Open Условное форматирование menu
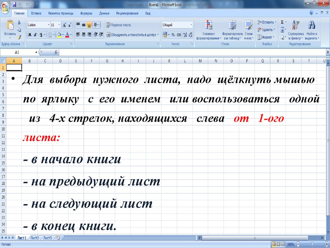Viewport: 330px width, 248px height. click(209, 30)
